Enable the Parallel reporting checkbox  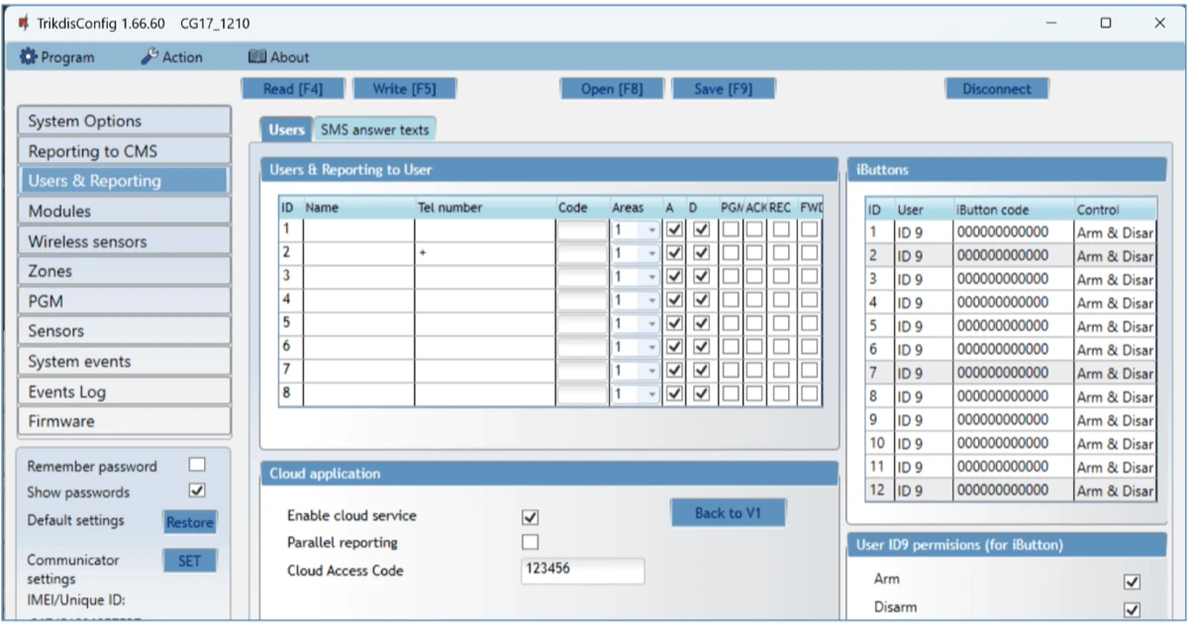pos(531,542)
